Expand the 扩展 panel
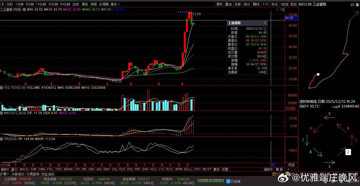 click(5, 174)
